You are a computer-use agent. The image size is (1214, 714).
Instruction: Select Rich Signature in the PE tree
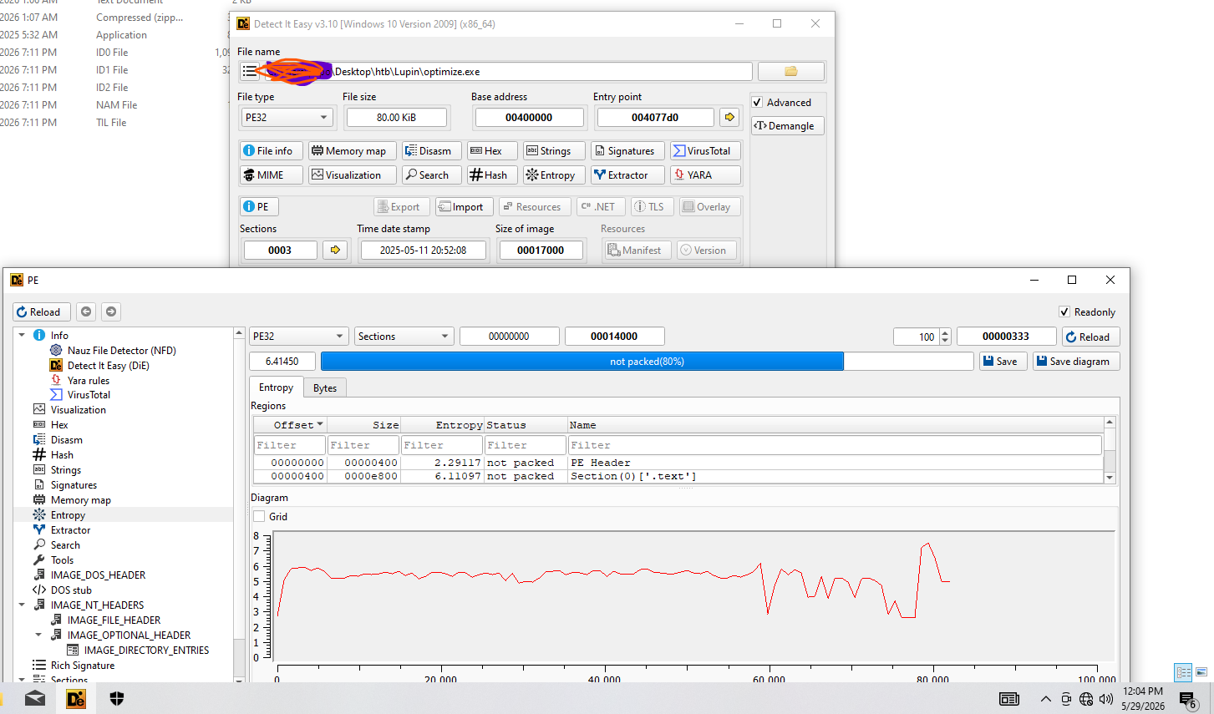pos(82,666)
